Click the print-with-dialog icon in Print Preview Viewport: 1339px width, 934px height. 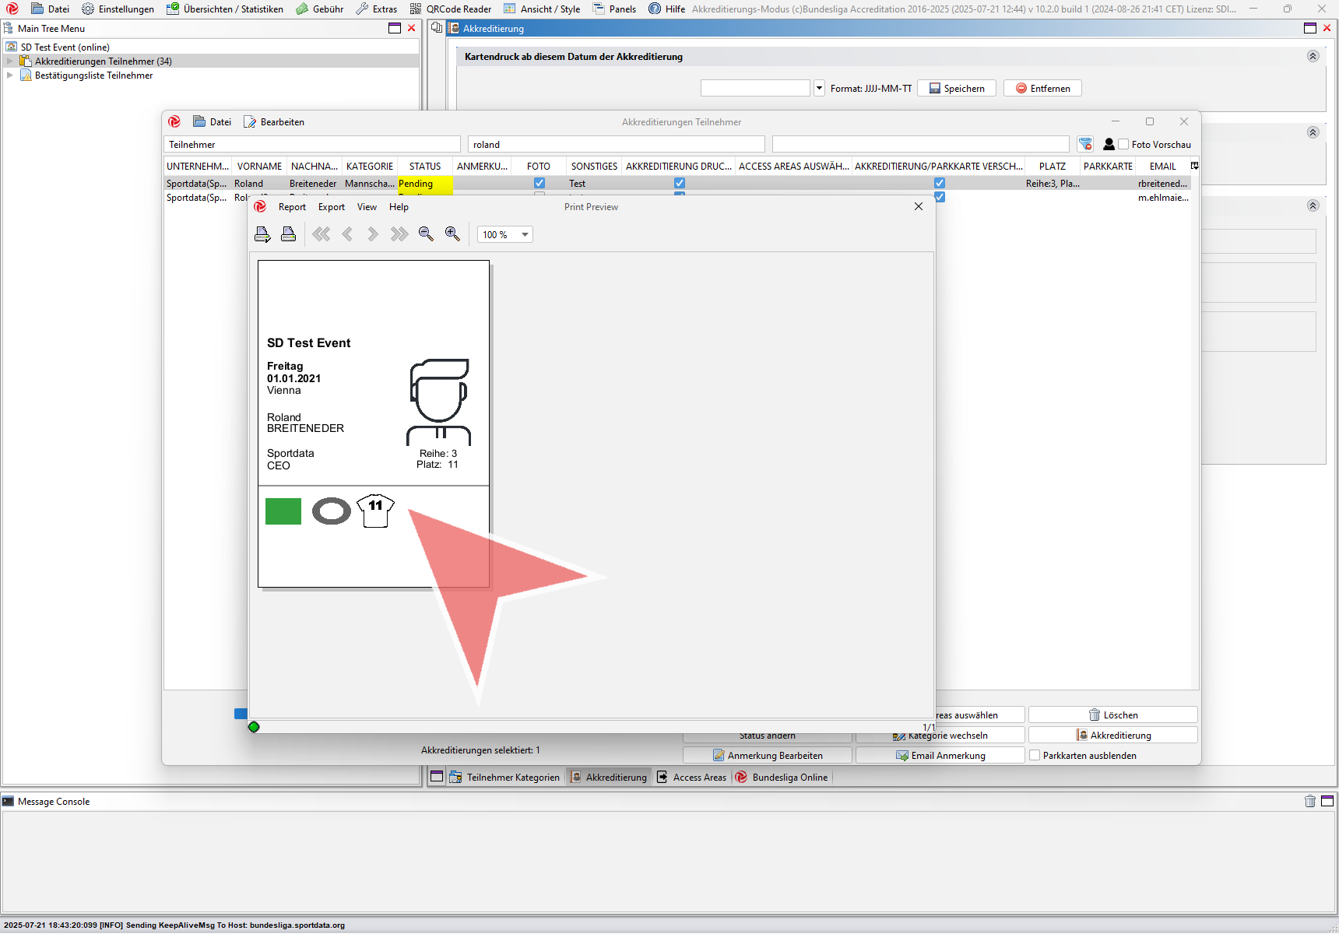(262, 234)
